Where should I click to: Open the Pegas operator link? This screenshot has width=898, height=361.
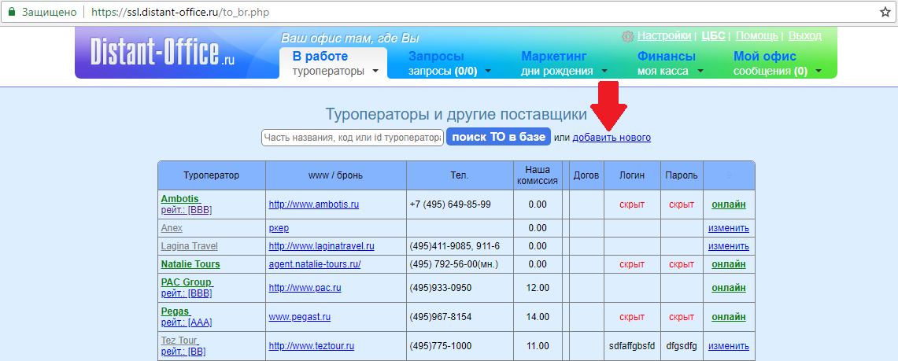click(x=175, y=311)
